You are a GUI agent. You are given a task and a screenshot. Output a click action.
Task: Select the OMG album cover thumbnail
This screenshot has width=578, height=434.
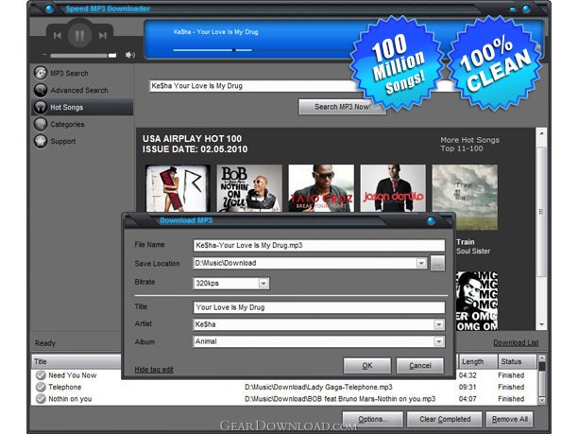click(477, 301)
